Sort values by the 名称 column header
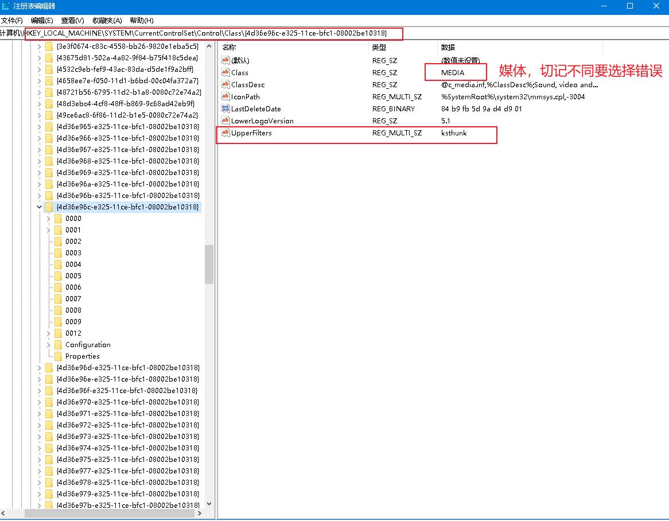 [x=230, y=48]
